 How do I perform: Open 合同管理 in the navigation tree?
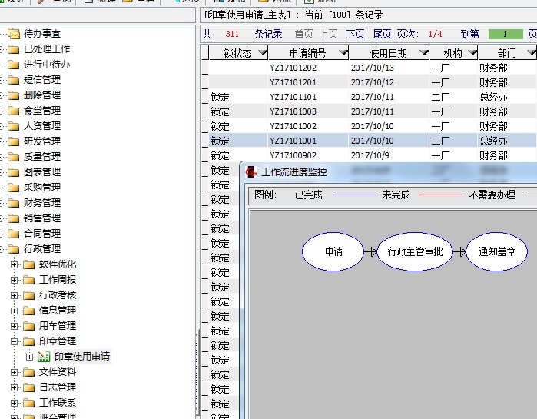click(42, 234)
